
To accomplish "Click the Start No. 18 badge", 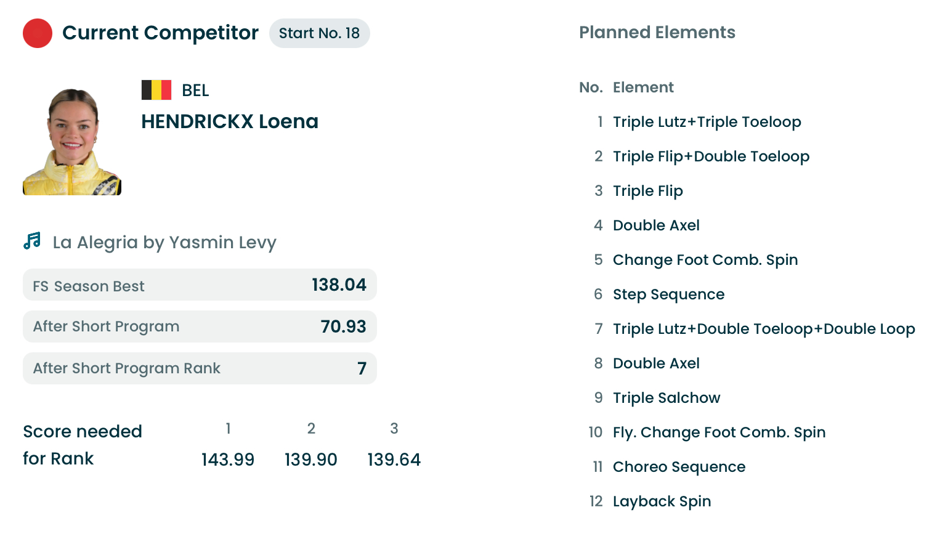I will [319, 33].
